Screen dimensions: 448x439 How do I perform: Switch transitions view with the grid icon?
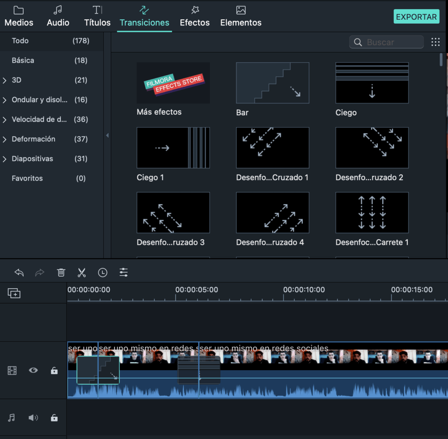[436, 42]
